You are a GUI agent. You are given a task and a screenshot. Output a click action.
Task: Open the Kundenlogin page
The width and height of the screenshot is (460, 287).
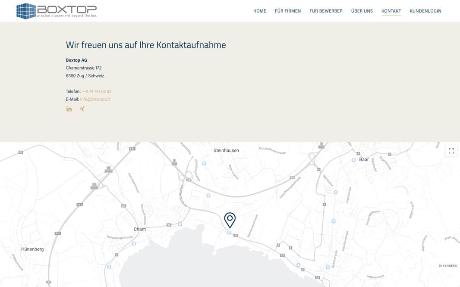tap(425, 11)
